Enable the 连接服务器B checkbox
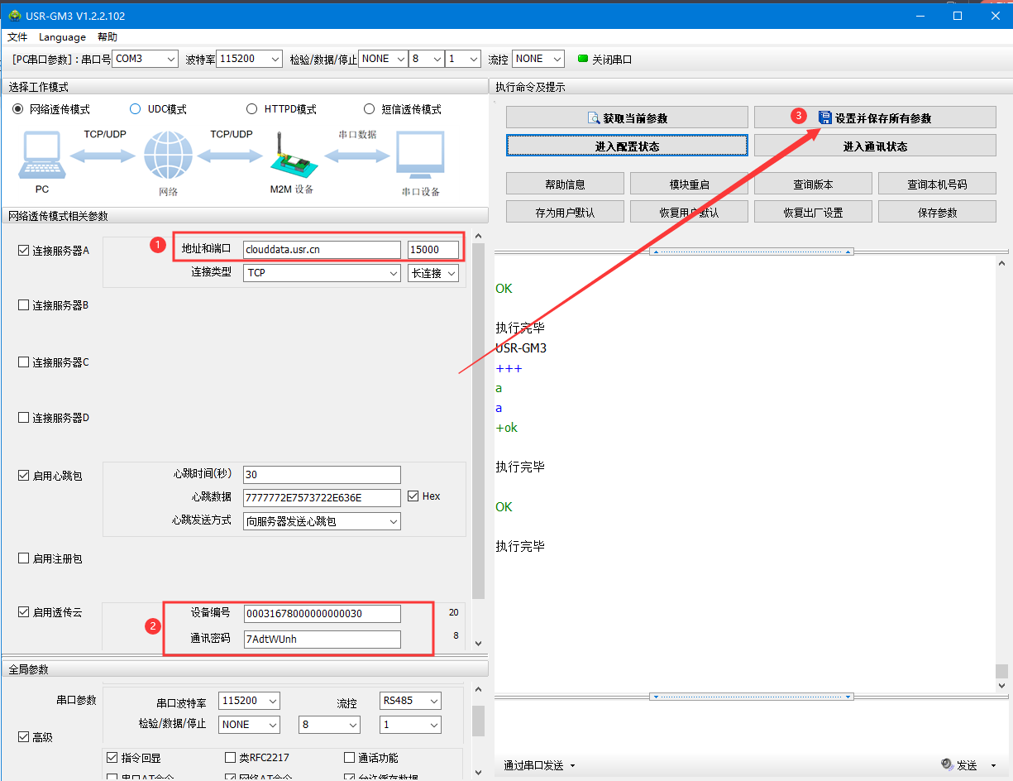The image size is (1013, 781). click(24, 305)
